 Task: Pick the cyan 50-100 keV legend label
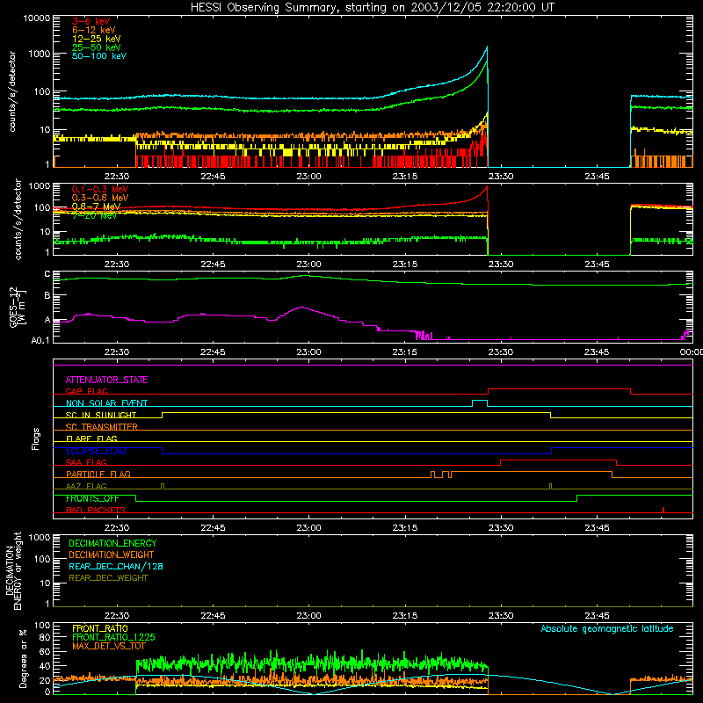coord(99,56)
